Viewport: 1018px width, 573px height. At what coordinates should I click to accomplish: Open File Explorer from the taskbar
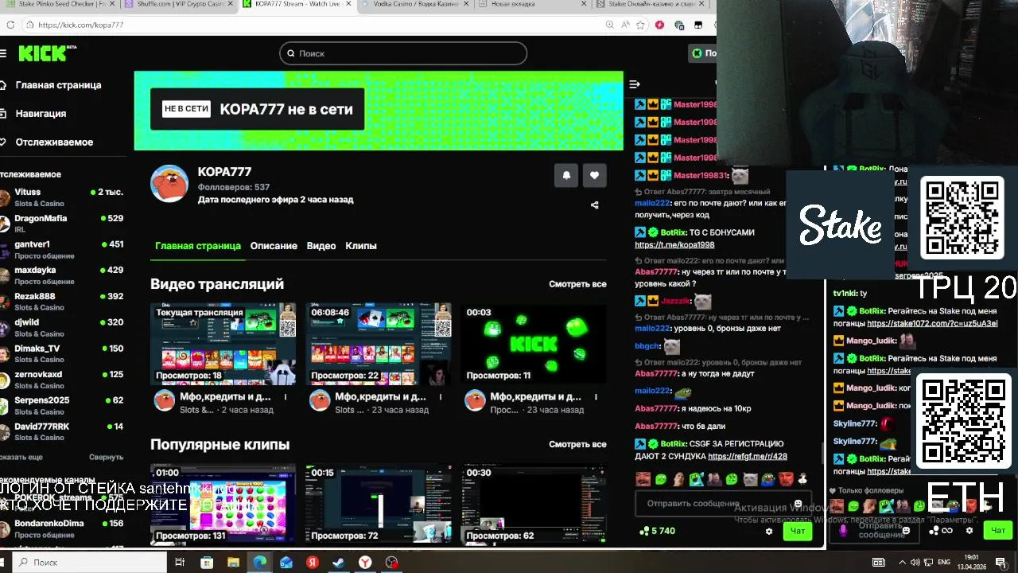pyautogui.click(x=233, y=563)
